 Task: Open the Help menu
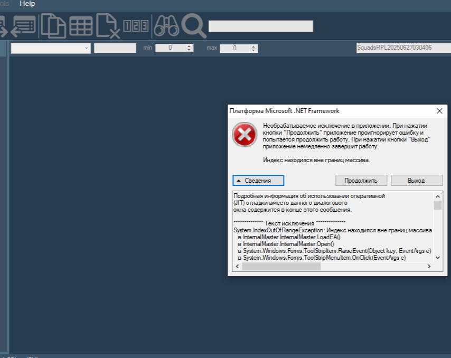pyautogui.click(x=27, y=4)
